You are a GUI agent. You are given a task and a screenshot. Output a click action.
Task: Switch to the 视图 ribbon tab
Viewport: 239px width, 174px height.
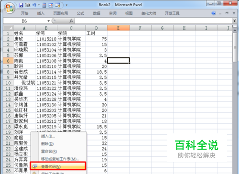[129, 13]
